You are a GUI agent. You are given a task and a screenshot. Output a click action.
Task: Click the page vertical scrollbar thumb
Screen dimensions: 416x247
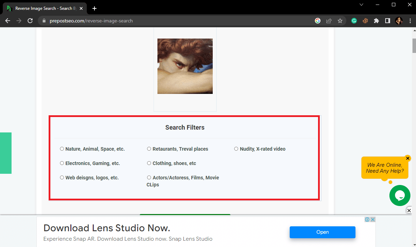(414, 46)
